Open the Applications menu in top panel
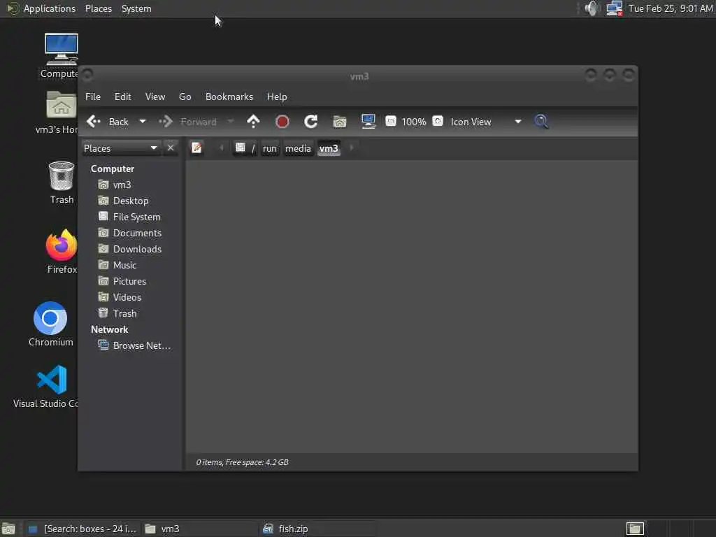 coord(41,8)
